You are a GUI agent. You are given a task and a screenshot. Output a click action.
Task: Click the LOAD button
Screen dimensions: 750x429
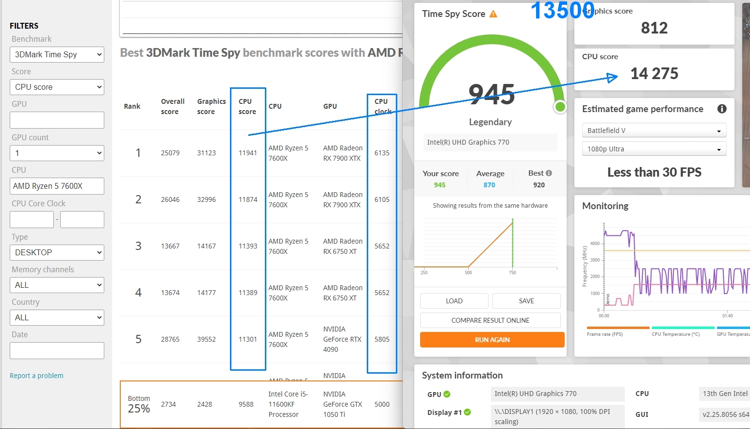pyautogui.click(x=454, y=301)
